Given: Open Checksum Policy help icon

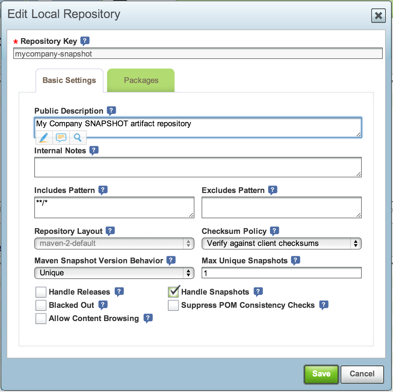Looking at the screenshot, I should (274, 231).
